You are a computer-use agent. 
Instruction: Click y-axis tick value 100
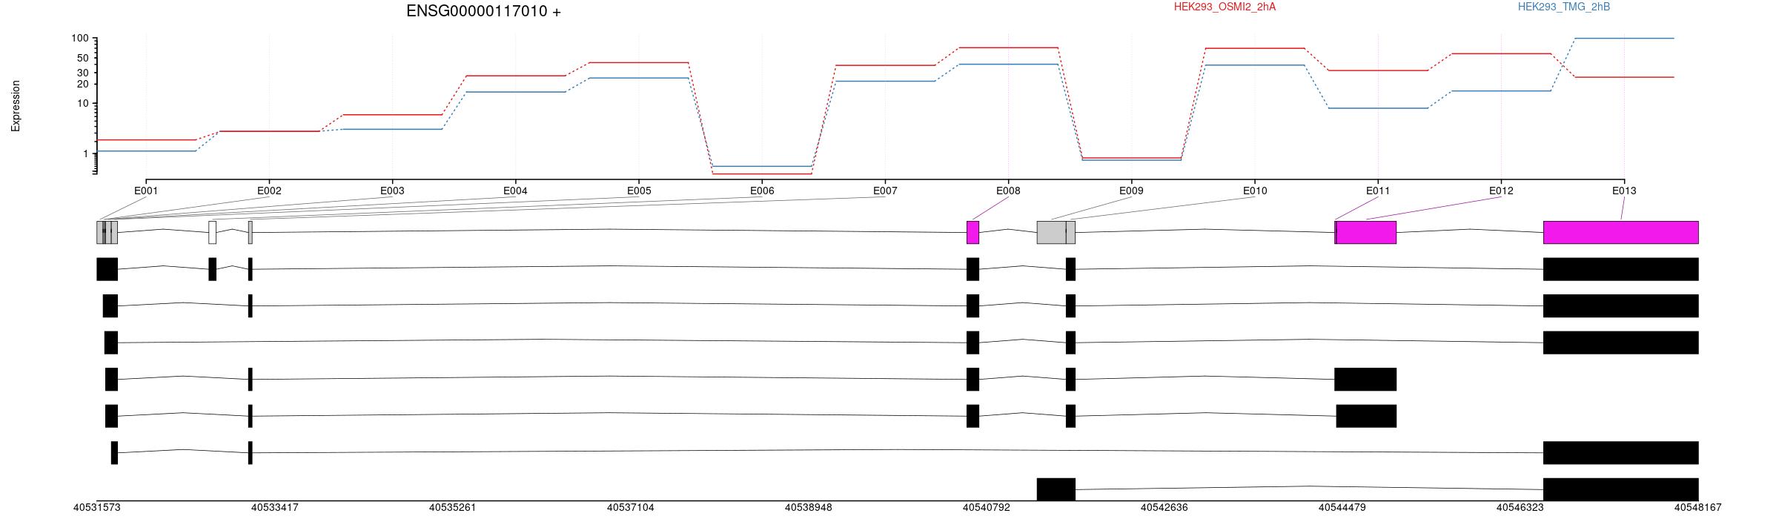tap(80, 38)
